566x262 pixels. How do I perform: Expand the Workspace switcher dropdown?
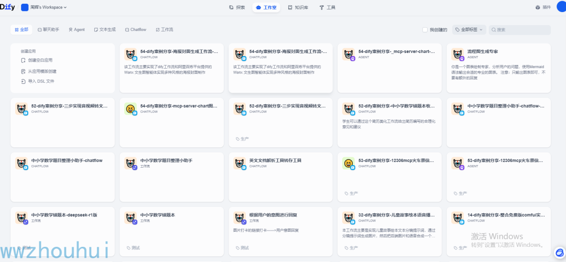pos(48,7)
